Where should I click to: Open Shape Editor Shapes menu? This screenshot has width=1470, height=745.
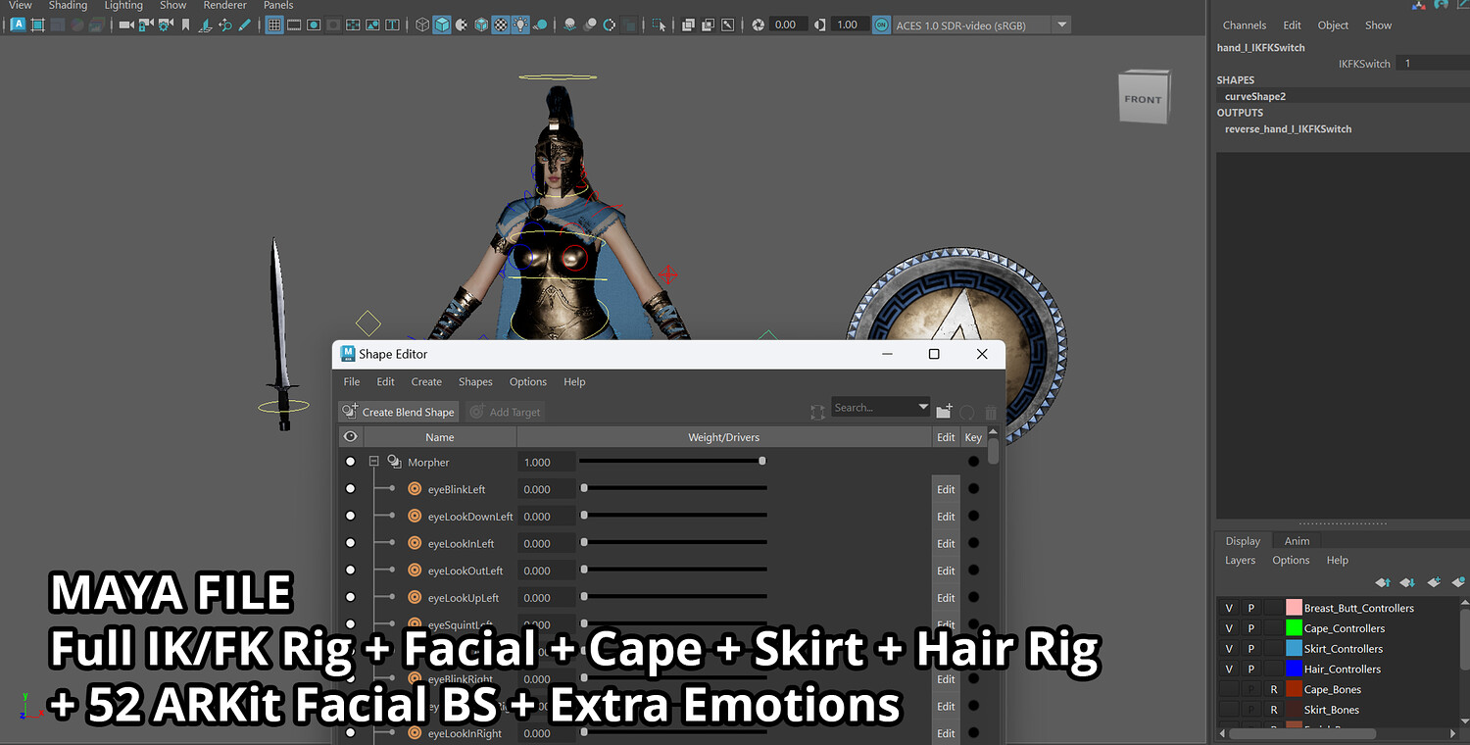[475, 381]
